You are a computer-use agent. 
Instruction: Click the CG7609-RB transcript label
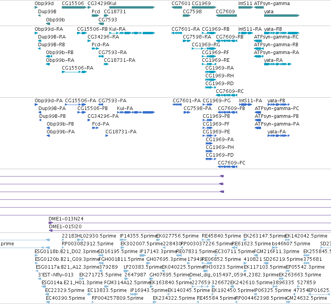(x=229, y=37)
